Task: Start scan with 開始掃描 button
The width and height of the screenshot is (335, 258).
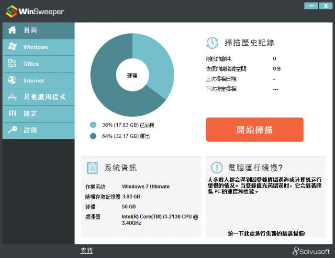Action: (x=255, y=130)
